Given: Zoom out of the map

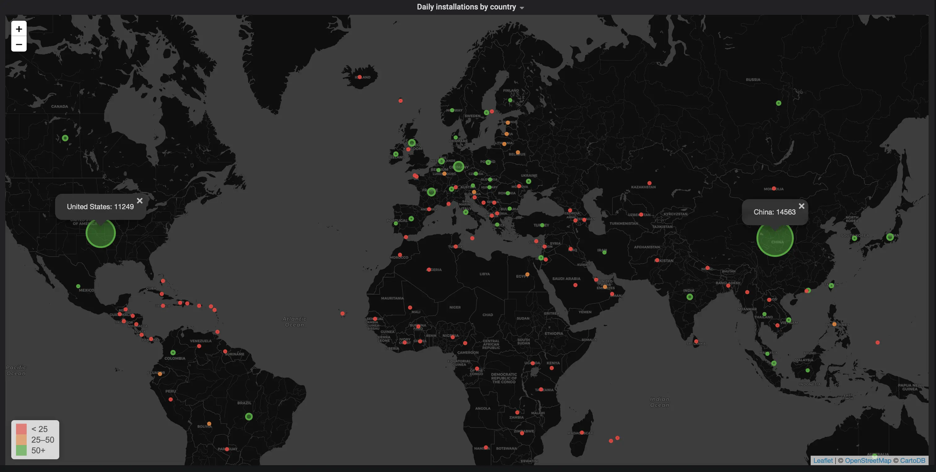Looking at the screenshot, I should (x=19, y=44).
